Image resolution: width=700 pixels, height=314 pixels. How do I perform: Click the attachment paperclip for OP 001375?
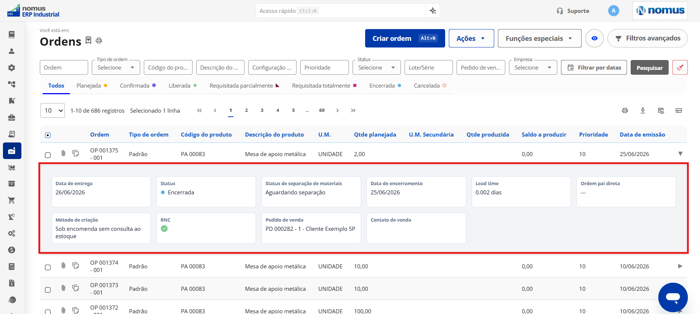[63, 153]
